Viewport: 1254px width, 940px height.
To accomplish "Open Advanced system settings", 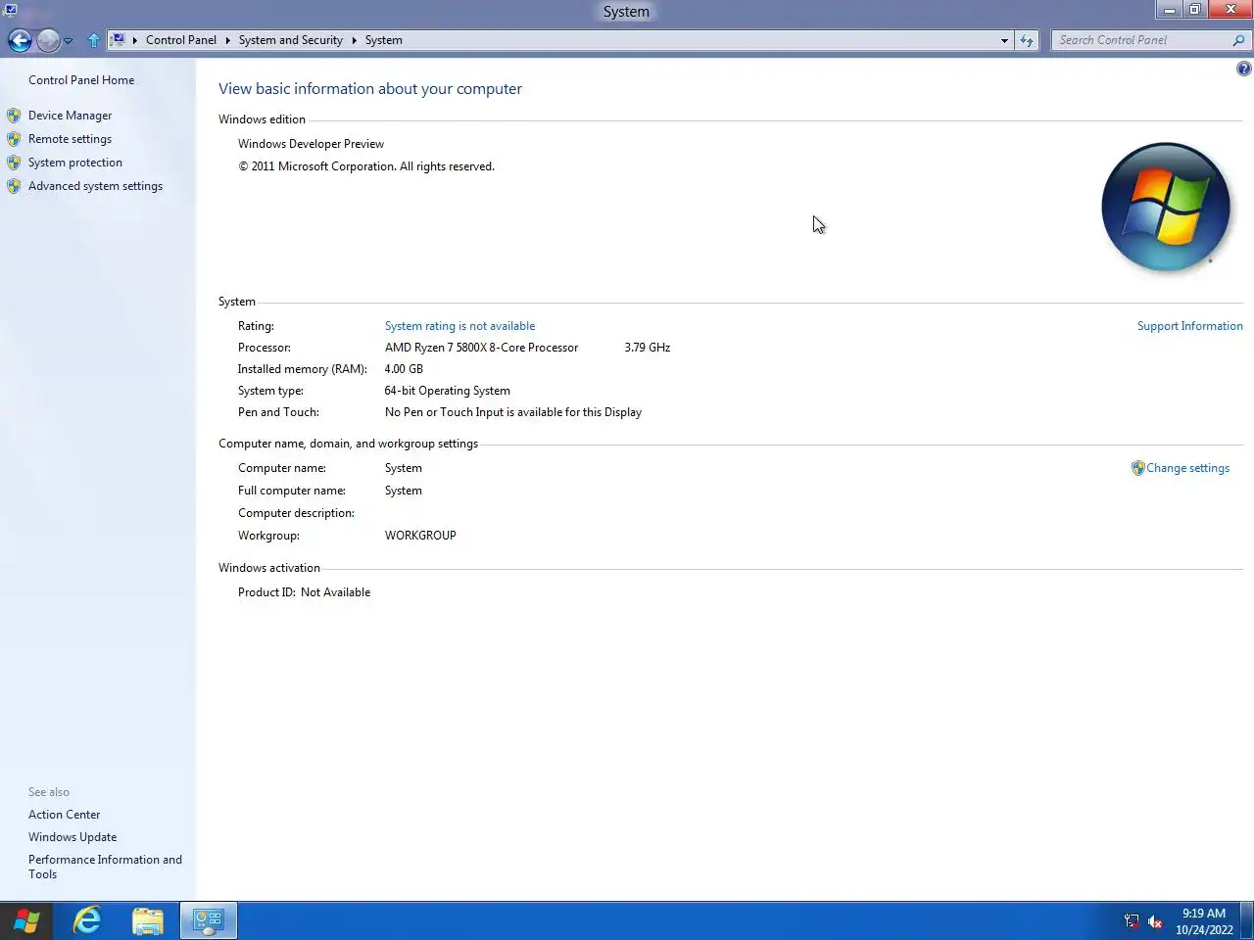I will (96, 186).
